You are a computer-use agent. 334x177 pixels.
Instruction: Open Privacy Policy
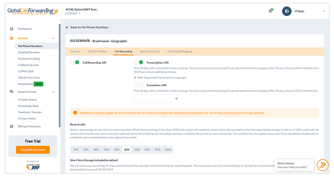(x=27, y=118)
